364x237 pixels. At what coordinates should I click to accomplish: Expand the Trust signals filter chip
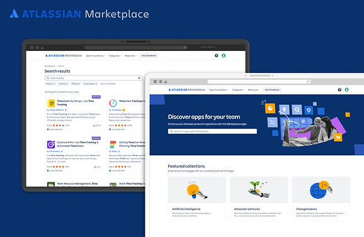click(90, 84)
